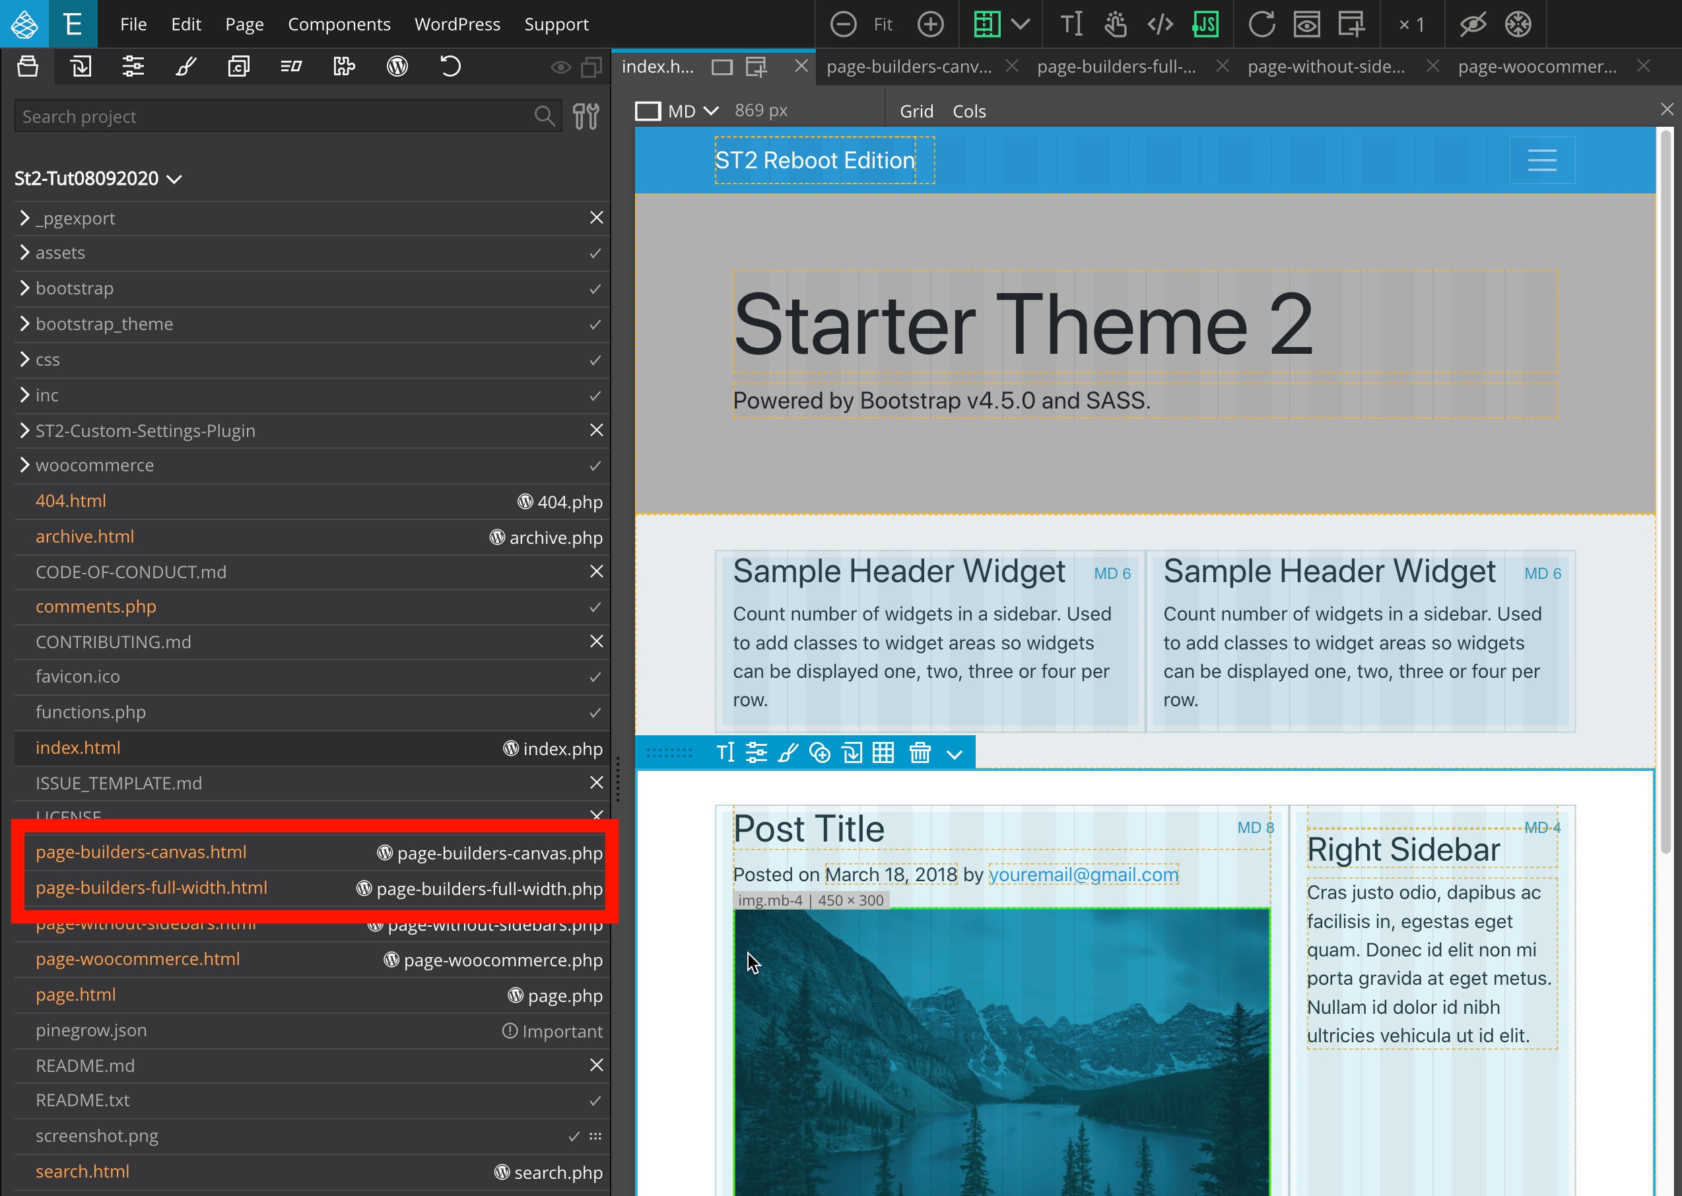1682x1196 pixels.
Task: Open the St2-Tut08092020 project dropdown
Action: coord(98,178)
